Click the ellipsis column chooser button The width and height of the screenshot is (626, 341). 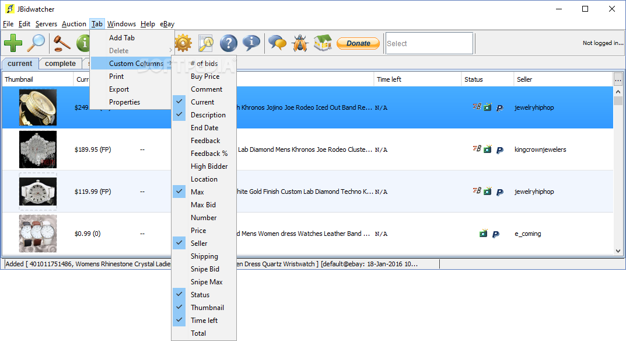618,79
